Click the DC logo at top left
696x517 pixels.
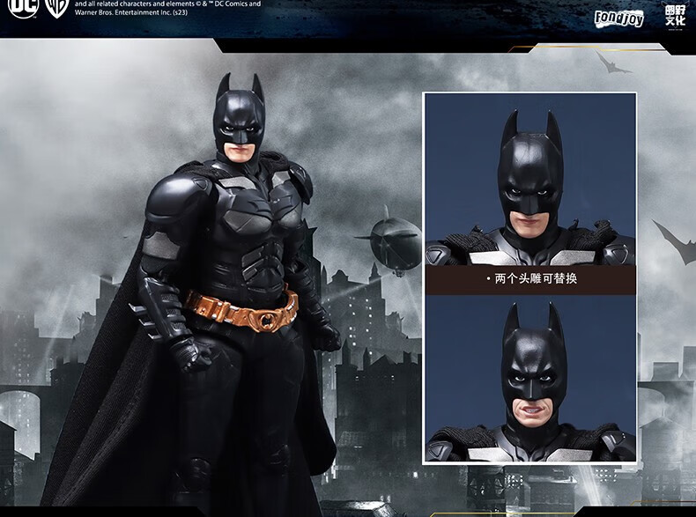pos(23,7)
